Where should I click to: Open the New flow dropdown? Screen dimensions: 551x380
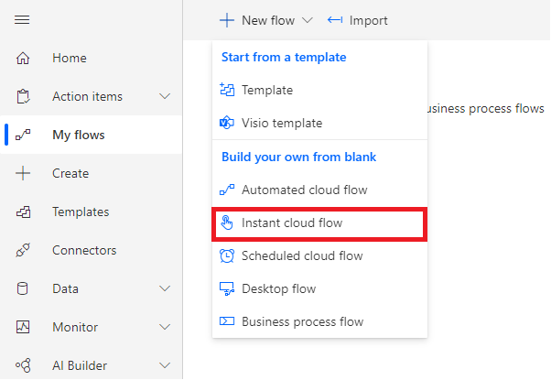(x=266, y=20)
